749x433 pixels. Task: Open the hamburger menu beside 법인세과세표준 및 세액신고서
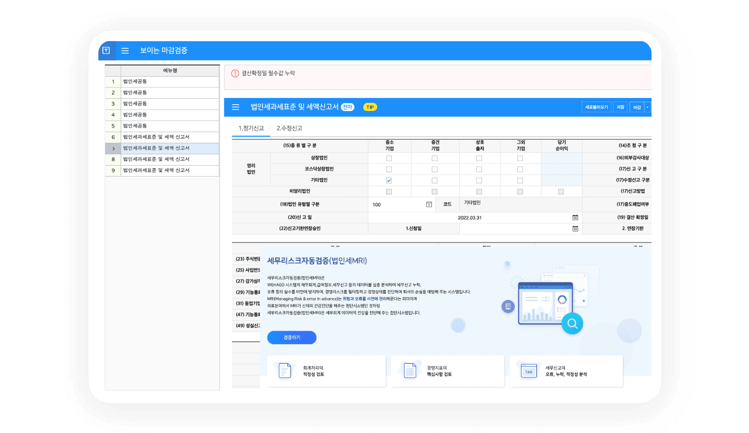coord(235,107)
